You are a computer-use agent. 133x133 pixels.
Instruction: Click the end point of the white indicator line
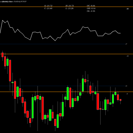120,33
